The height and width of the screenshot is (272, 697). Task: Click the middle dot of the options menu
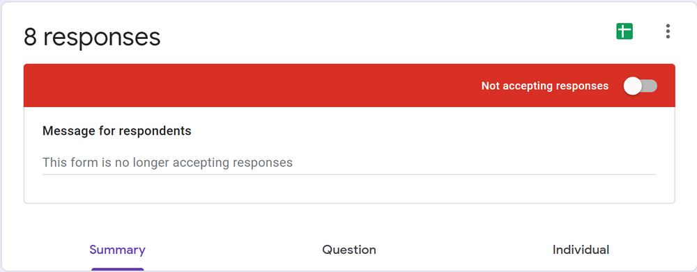[x=668, y=31]
